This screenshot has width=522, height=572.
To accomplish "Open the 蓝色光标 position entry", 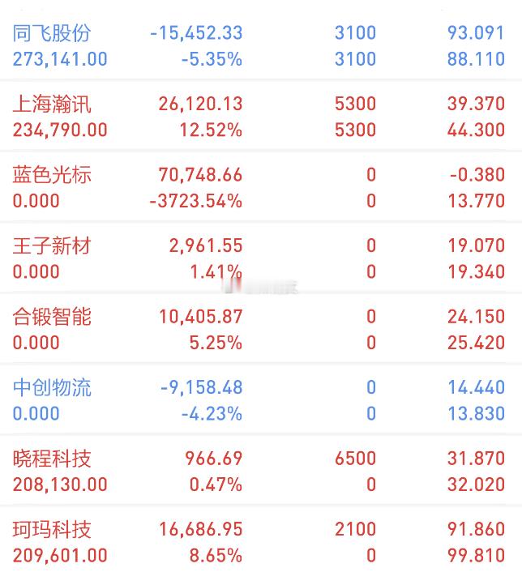I will [x=261, y=187].
